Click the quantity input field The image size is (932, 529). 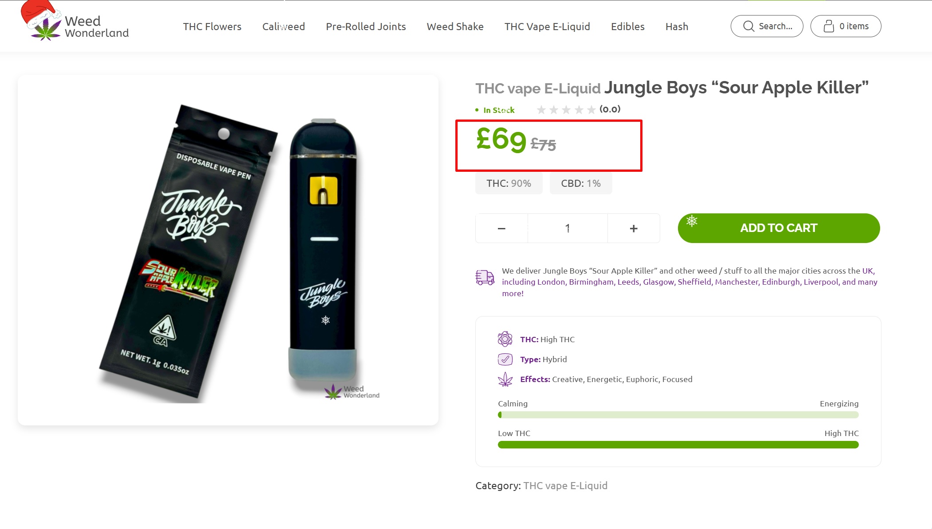568,228
